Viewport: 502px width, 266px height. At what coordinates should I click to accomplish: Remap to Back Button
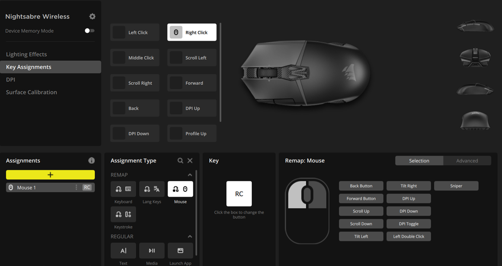361,186
